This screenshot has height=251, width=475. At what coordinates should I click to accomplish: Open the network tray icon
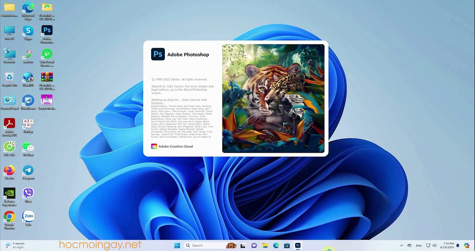[x=428, y=245]
